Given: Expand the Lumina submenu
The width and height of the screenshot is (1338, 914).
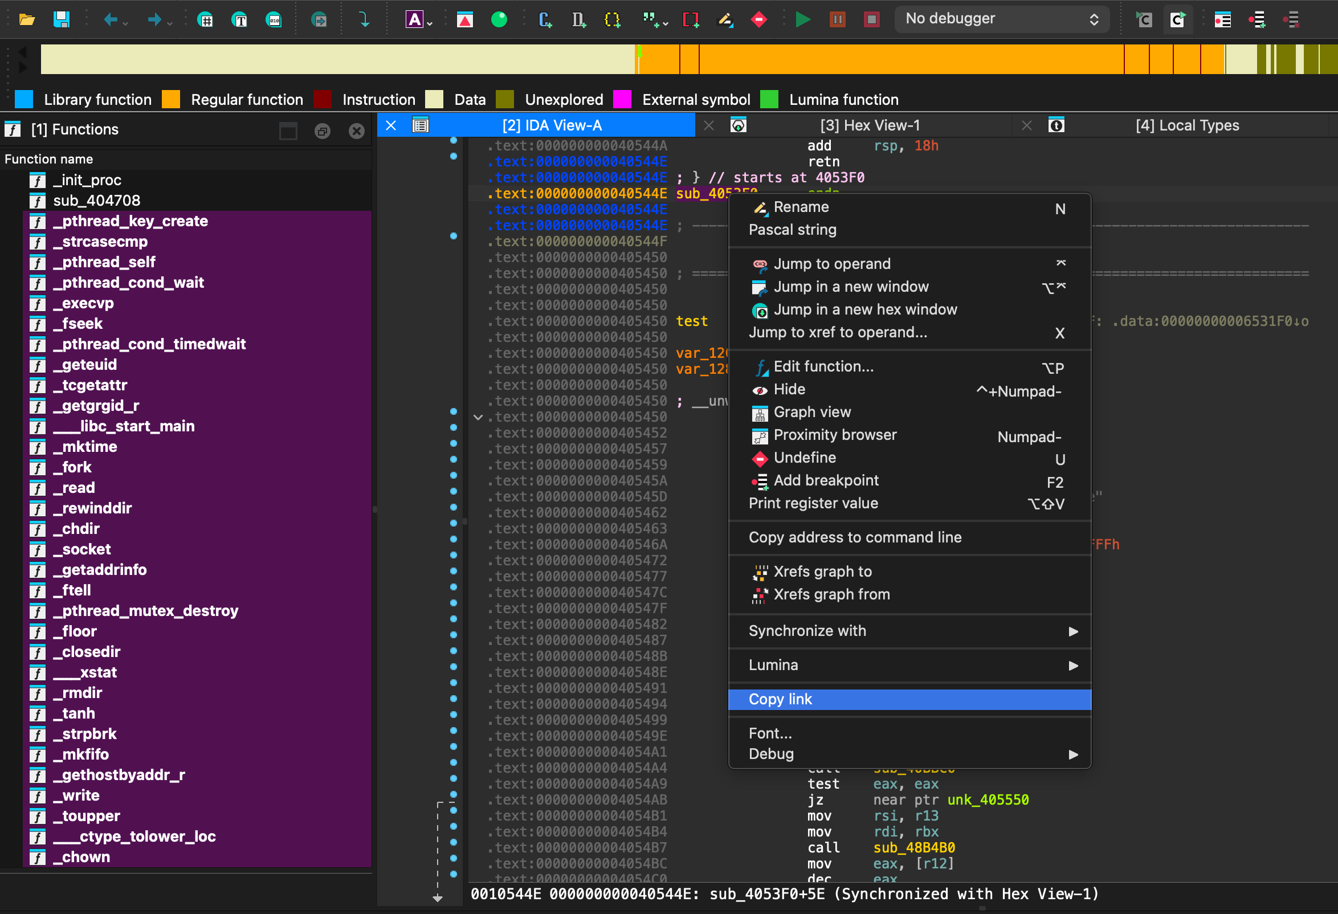Looking at the screenshot, I should [909, 665].
